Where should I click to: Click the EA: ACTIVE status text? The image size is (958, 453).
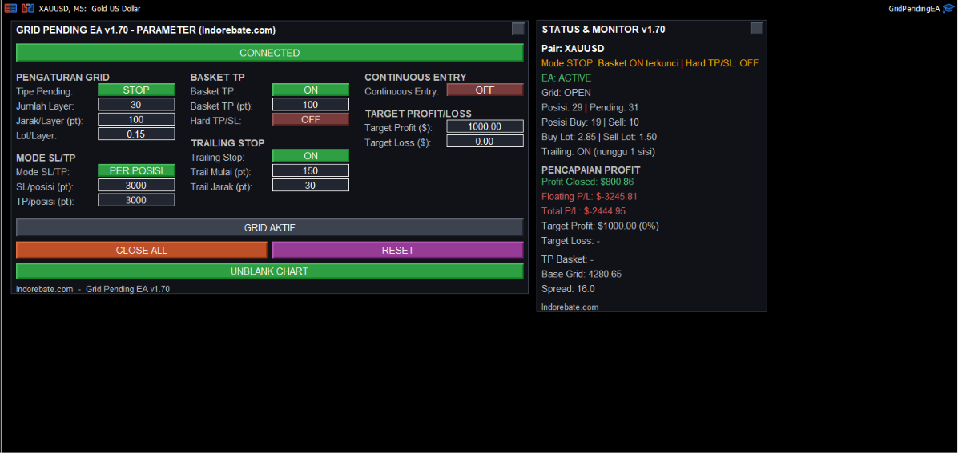click(566, 78)
